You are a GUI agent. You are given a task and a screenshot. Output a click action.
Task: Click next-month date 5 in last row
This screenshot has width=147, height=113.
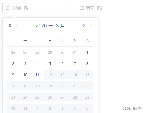pyautogui.click(x=87, y=109)
